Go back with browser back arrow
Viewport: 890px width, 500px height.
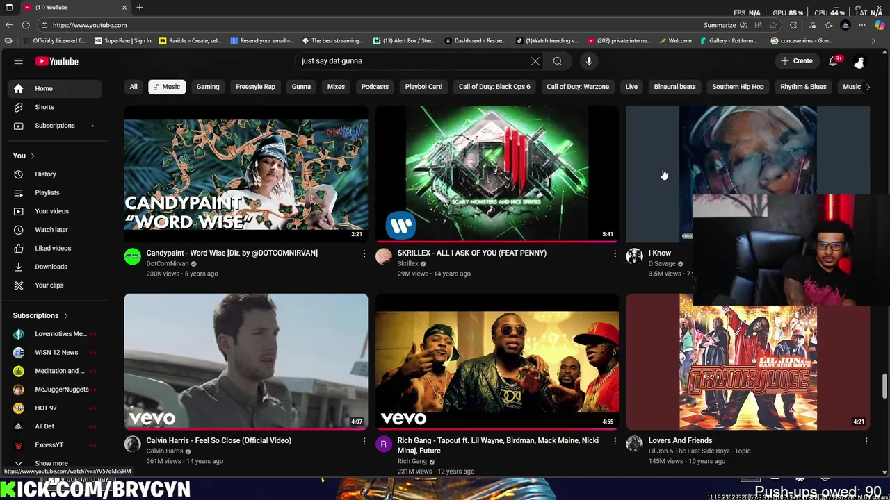tap(9, 25)
